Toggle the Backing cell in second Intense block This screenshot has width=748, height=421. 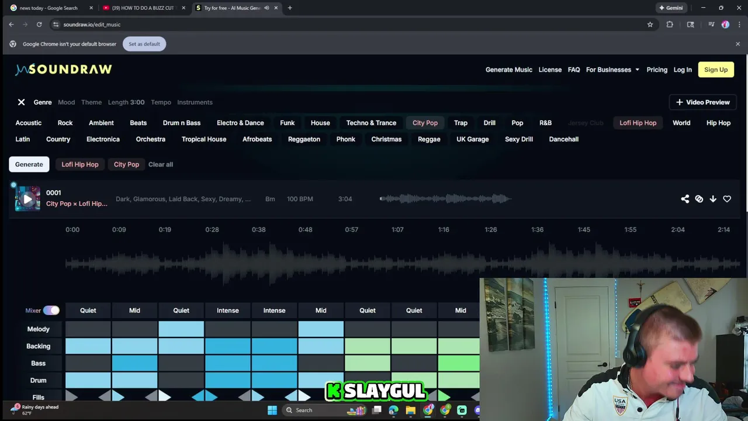tap(274, 346)
